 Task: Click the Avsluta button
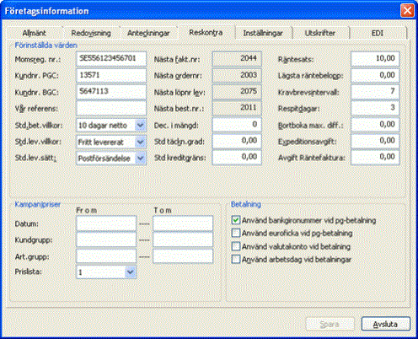385,324
